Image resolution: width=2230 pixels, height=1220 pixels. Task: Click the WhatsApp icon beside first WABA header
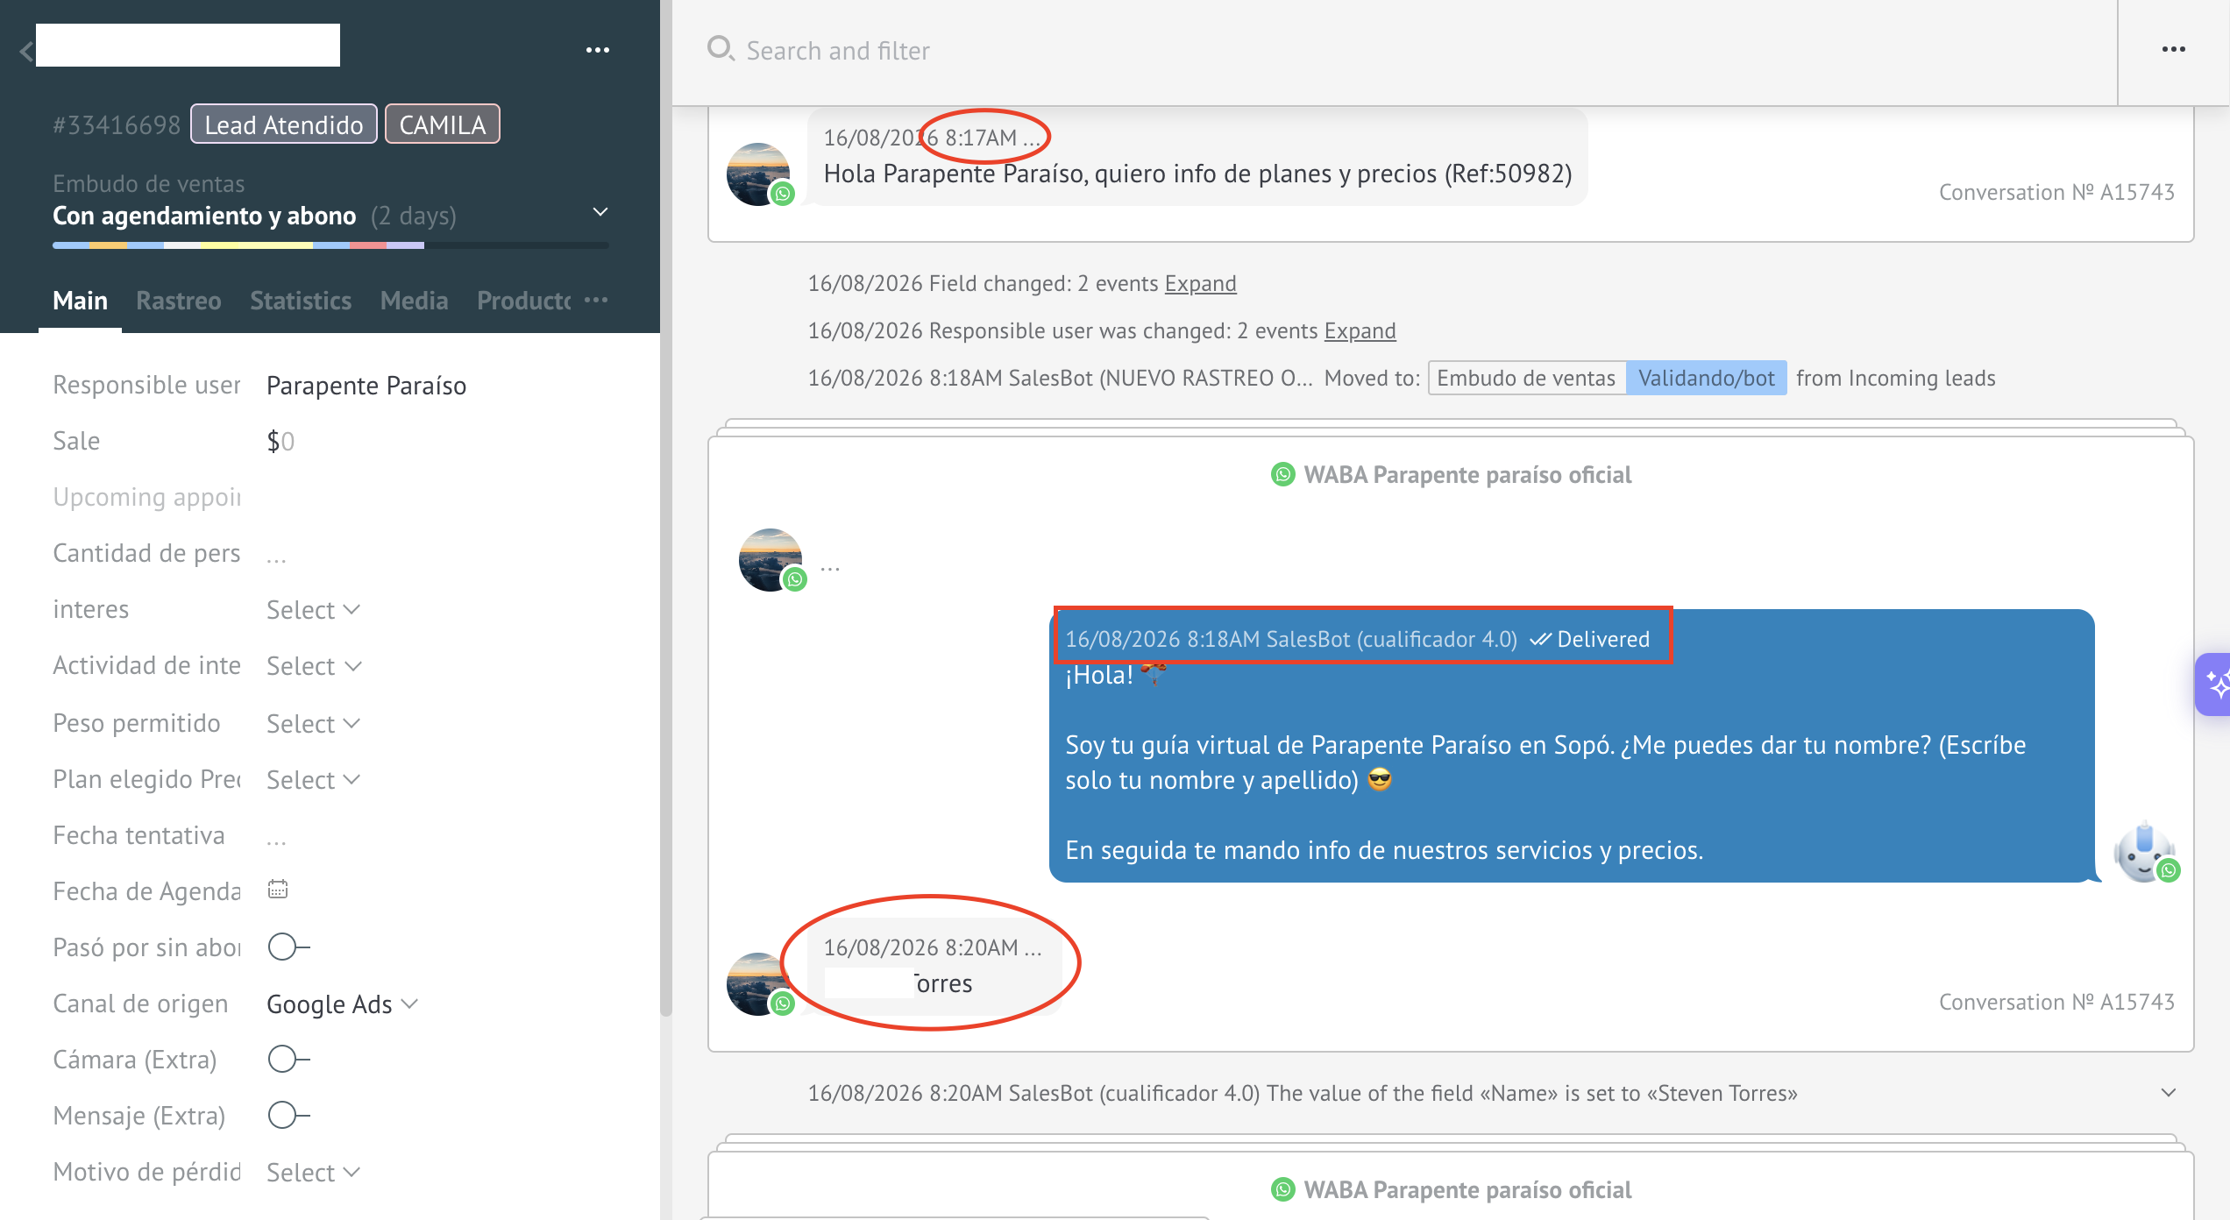pyautogui.click(x=1282, y=474)
